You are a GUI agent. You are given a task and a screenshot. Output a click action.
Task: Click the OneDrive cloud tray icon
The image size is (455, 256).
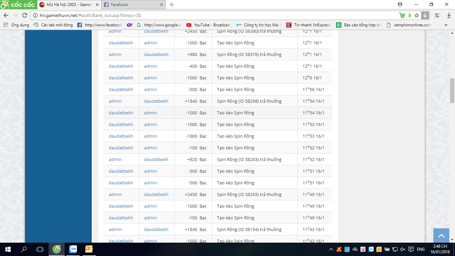coord(355,249)
